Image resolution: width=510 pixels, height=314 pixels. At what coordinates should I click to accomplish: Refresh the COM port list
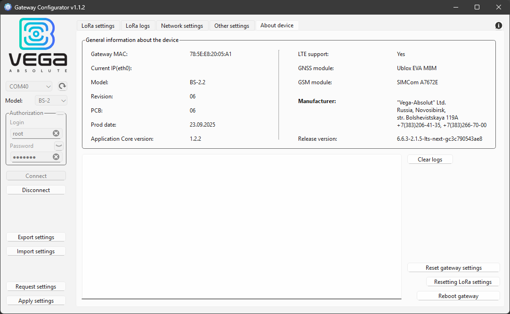pos(62,86)
